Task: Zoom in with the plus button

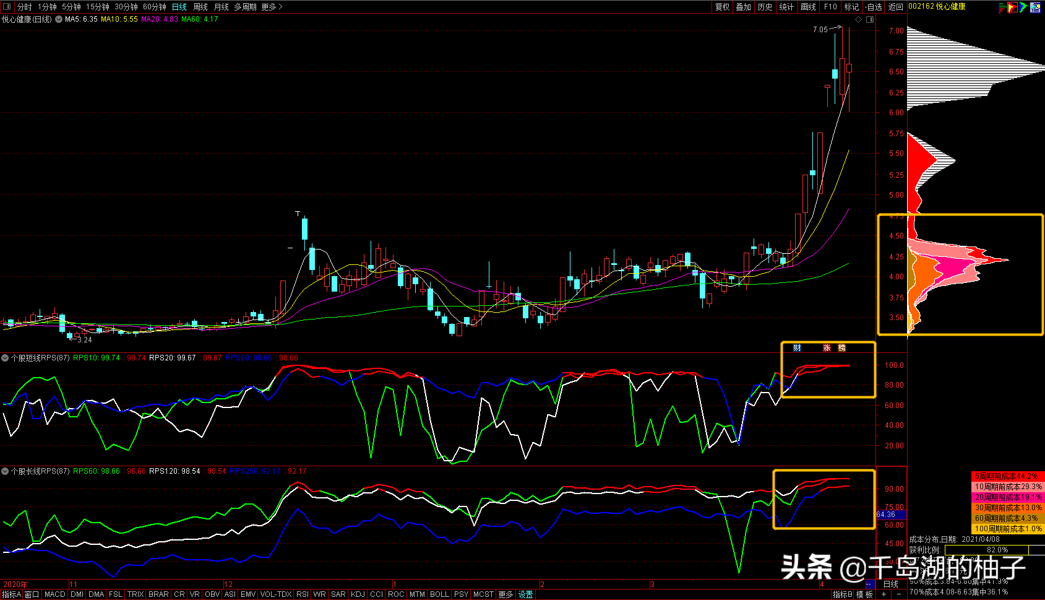Action: tap(884, 594)
